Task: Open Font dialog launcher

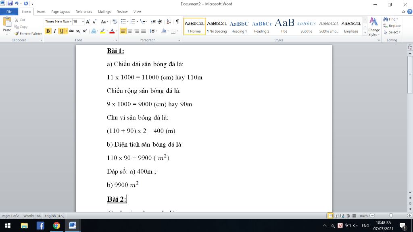Action: point(116,40)
